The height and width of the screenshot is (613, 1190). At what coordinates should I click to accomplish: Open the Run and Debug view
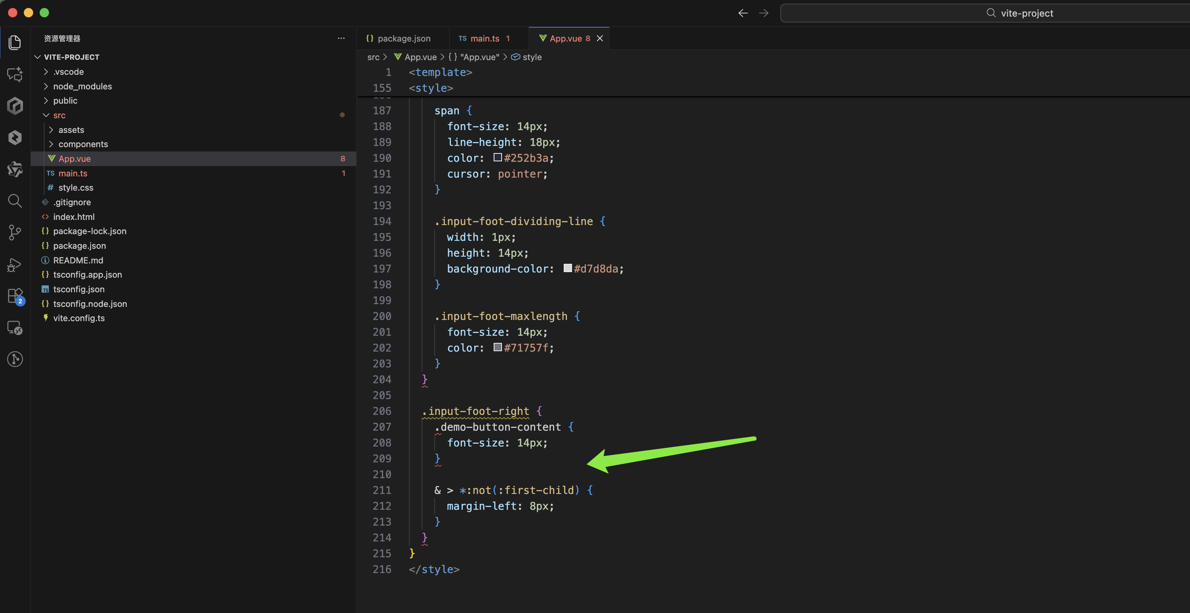click(x=15, y=265)
